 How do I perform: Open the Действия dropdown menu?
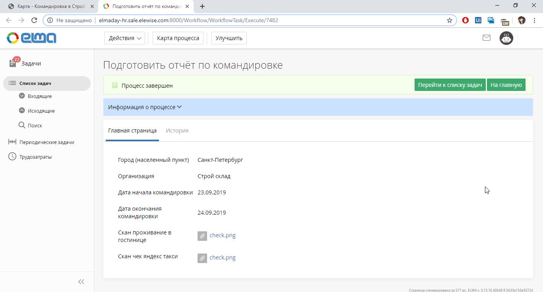(124, 38)
